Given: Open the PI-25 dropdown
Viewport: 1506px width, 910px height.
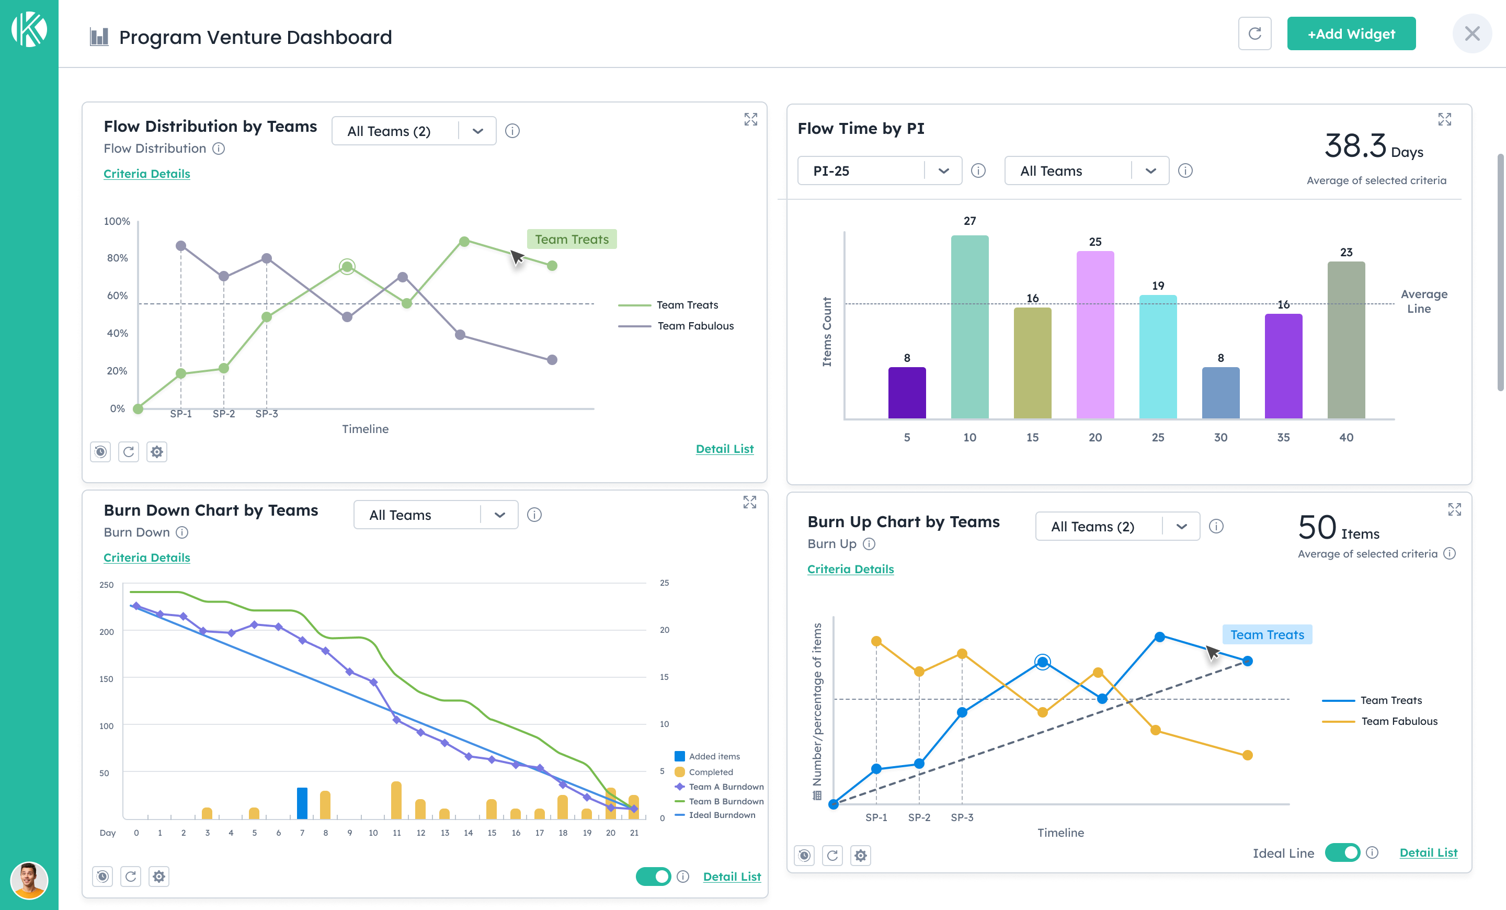Looking at the screenshot, I should (879, 170).
